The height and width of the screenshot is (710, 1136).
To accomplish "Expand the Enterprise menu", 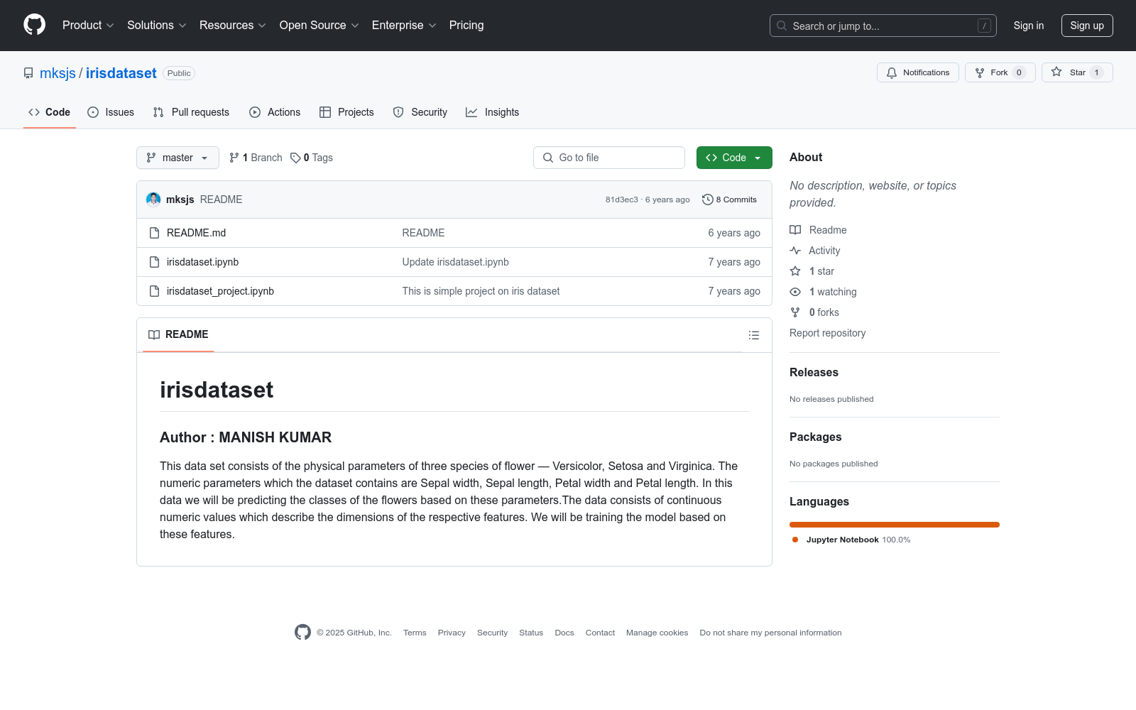I will [x=404, y=25].
